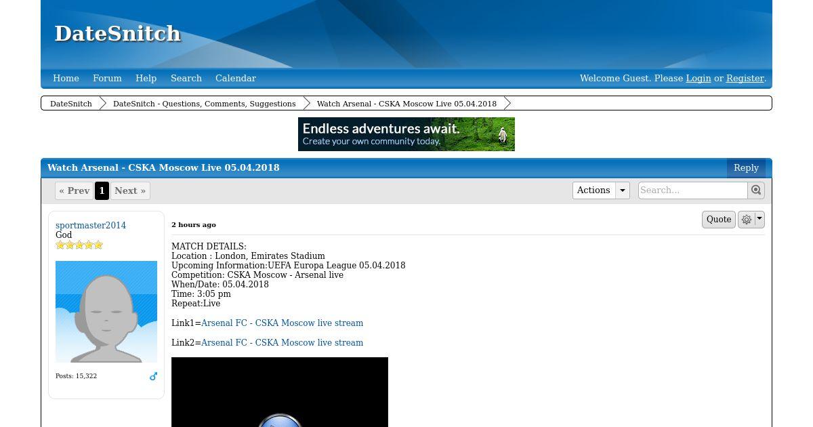
Task: Open the Home menu item
Action: click(x=66, y=79)
